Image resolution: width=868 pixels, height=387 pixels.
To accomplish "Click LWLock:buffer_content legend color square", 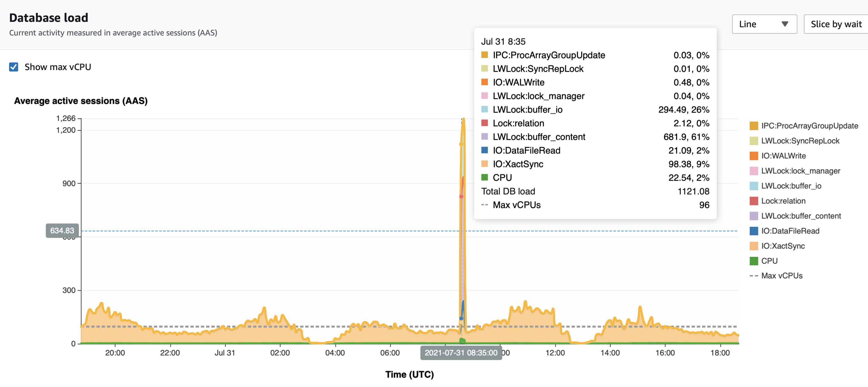I will [x=753, y=216].
